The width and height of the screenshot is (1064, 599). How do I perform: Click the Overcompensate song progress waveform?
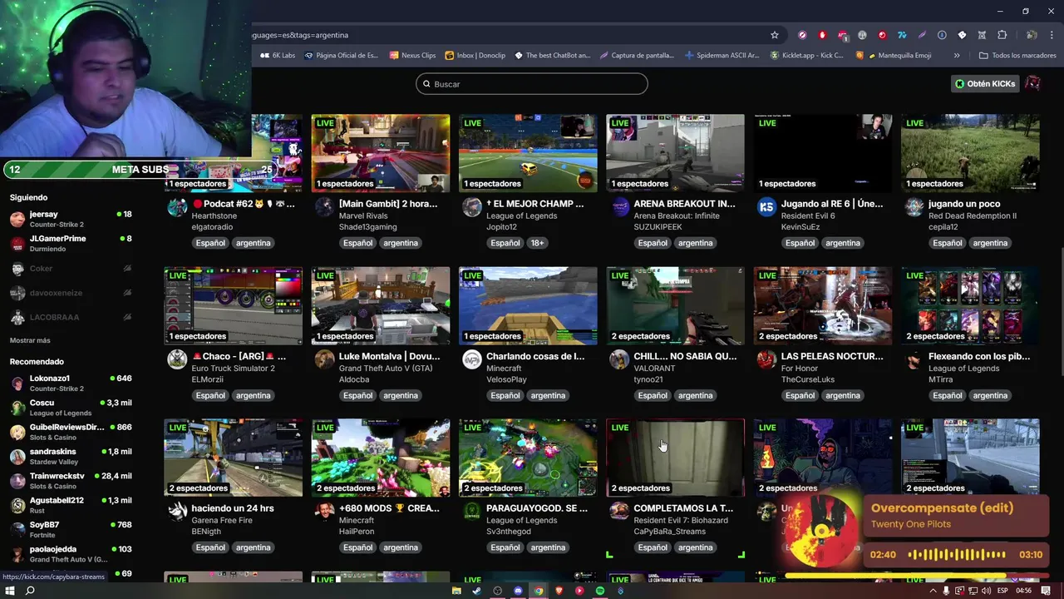[957, 555]
